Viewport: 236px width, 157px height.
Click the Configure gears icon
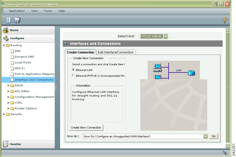point(5,38)
